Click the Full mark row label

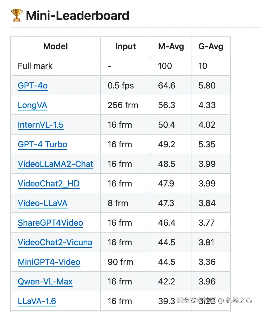35,66
